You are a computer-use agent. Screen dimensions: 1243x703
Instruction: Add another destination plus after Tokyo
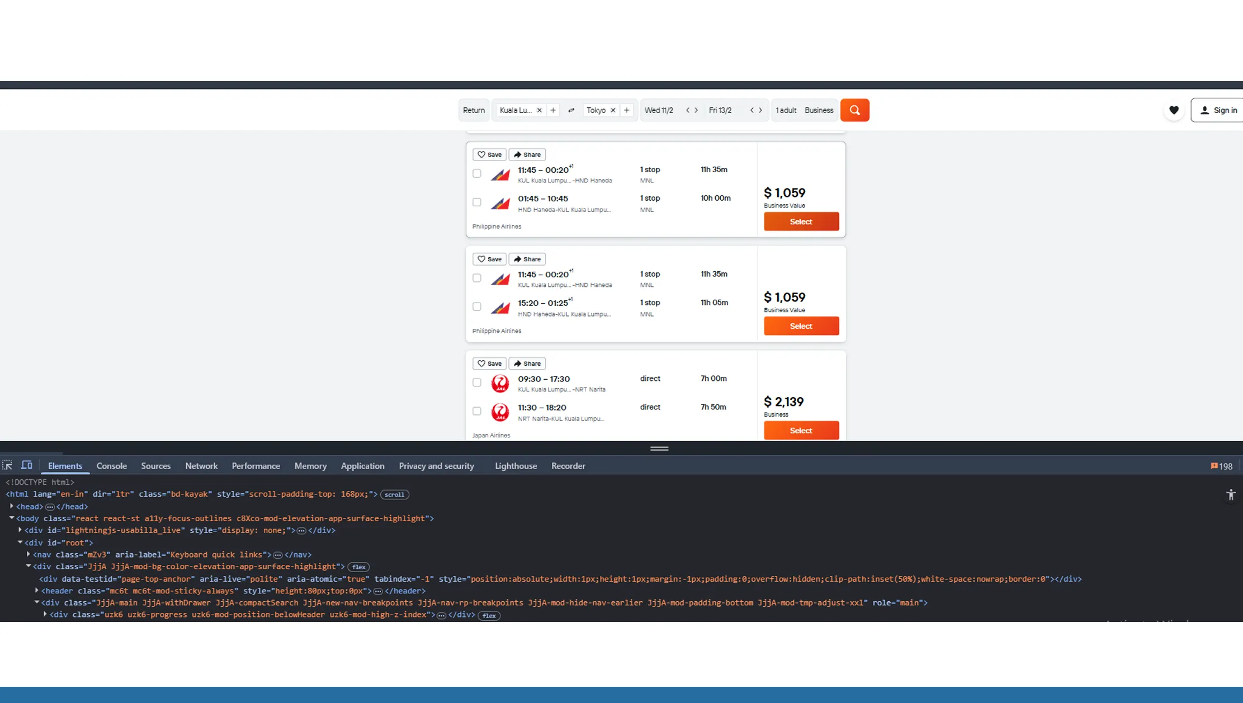627,110
